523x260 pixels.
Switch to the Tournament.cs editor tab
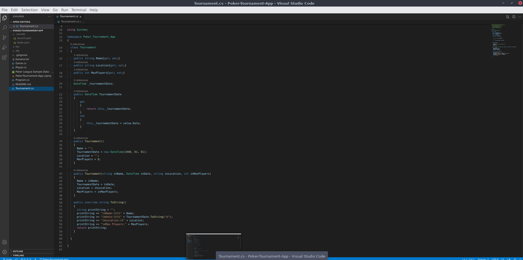pos(69,16)
